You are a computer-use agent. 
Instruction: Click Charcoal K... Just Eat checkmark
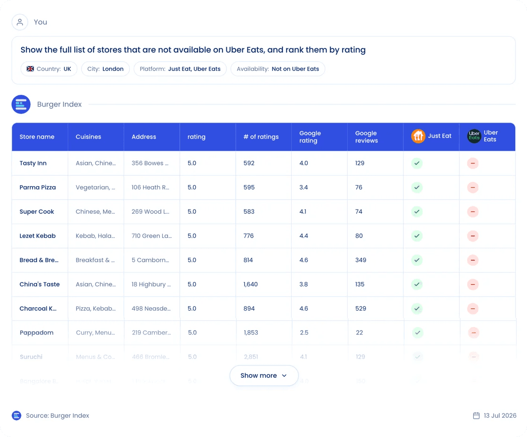(417, 308)
